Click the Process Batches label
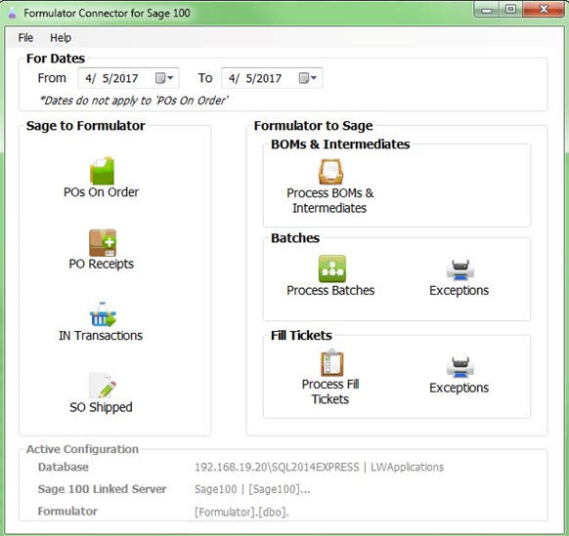Image resolution: width=569 pixels, height=536 pixels. tap(330, 290)
